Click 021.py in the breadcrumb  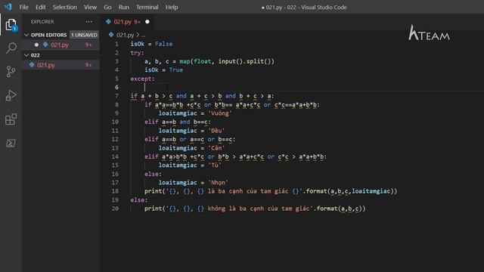point(125,35)
